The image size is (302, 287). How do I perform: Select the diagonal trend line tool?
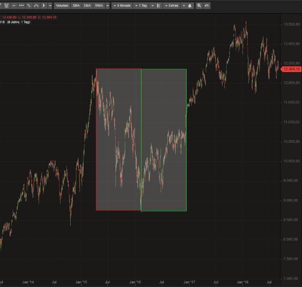(x=29, y=6)
